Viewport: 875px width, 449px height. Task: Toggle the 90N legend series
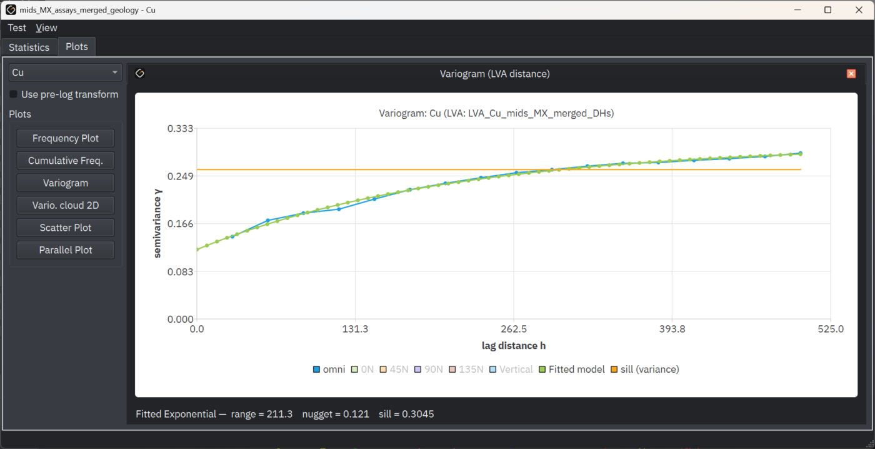(429, 370)
